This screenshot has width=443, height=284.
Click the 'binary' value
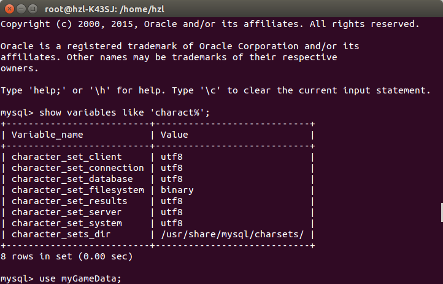coord(177,191)
